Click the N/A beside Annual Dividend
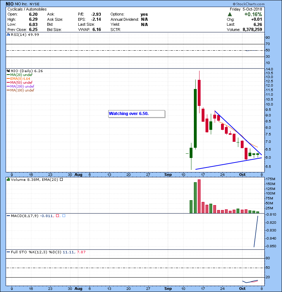282x292 pixels. coord(145,19)
